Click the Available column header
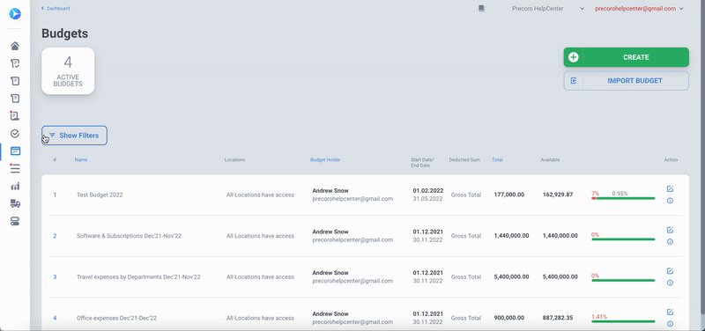705x331 pixels. tap(550, 160)
